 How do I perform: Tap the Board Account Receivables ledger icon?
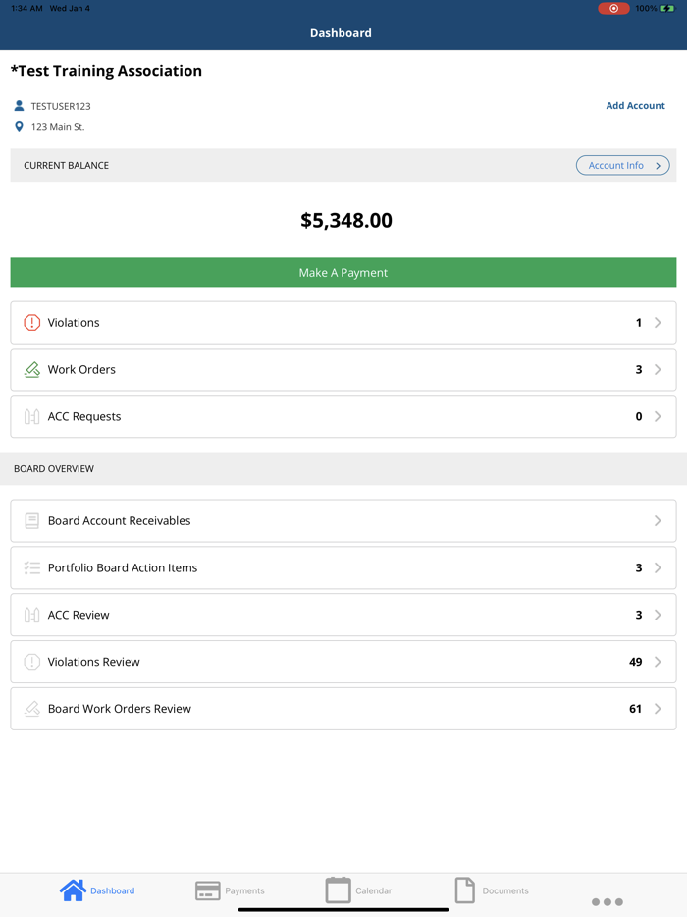point(32,521)
